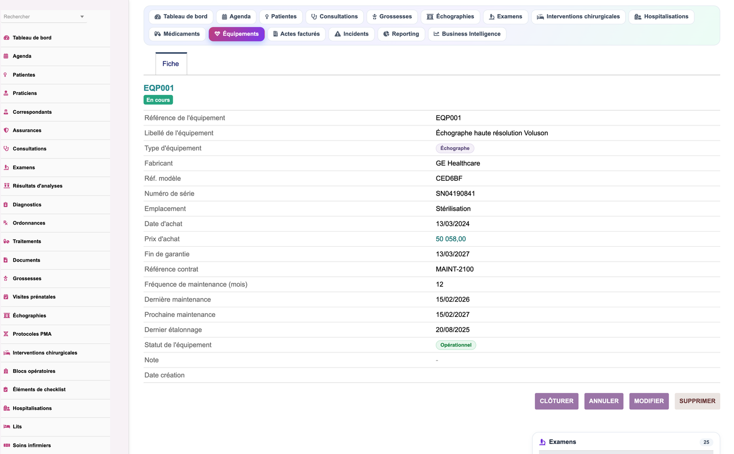
Task: Click the Documents file icon
Action: click(6, 260)
